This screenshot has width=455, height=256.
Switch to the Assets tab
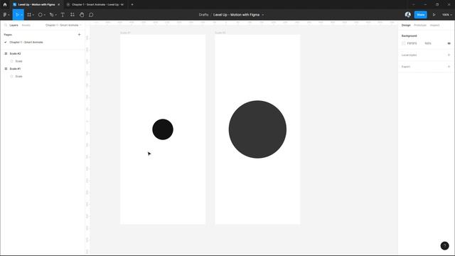pyautogui.click(x=26, y=26)
